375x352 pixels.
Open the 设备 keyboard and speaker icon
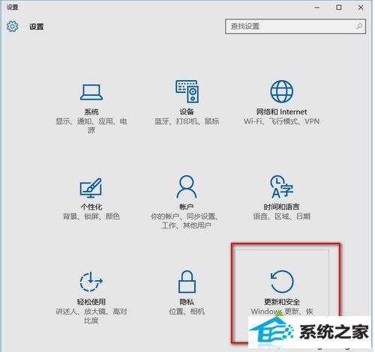(187, 91)
